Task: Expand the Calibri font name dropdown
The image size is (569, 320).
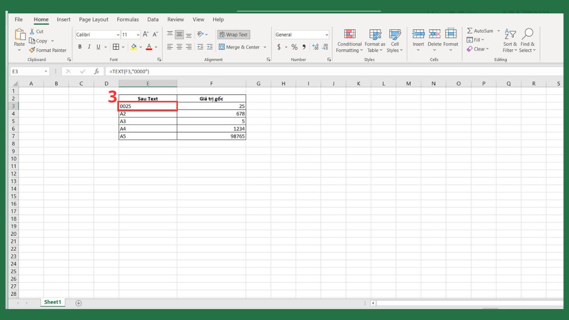Action: (118, 35)
